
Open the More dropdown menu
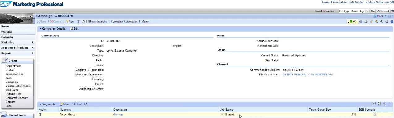pyautogui.click(x=145, y=22)
